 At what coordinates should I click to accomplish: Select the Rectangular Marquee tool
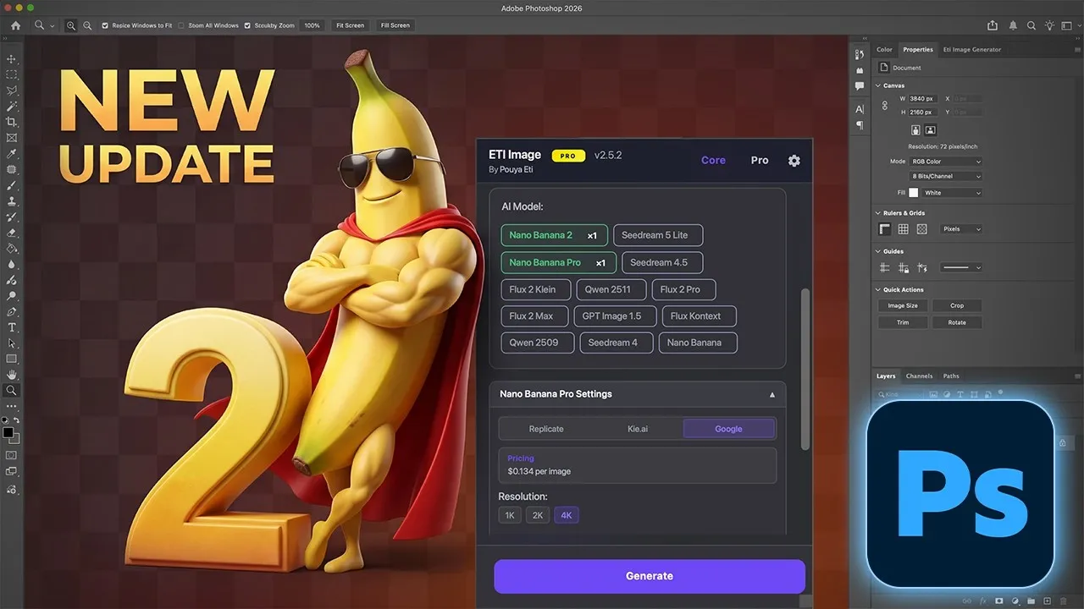coord(12,74)
